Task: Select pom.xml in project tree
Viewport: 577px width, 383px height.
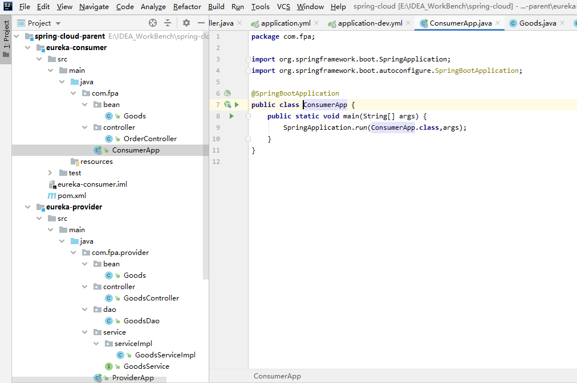Action: coord(72,196)
